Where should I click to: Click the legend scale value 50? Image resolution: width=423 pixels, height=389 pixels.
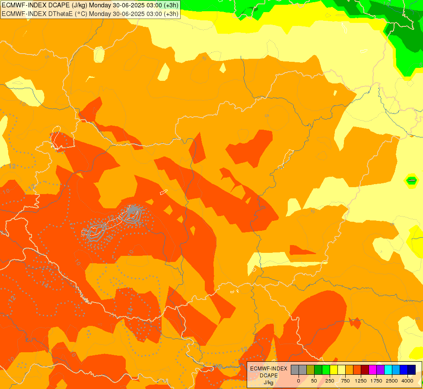(x=314, y=381)
